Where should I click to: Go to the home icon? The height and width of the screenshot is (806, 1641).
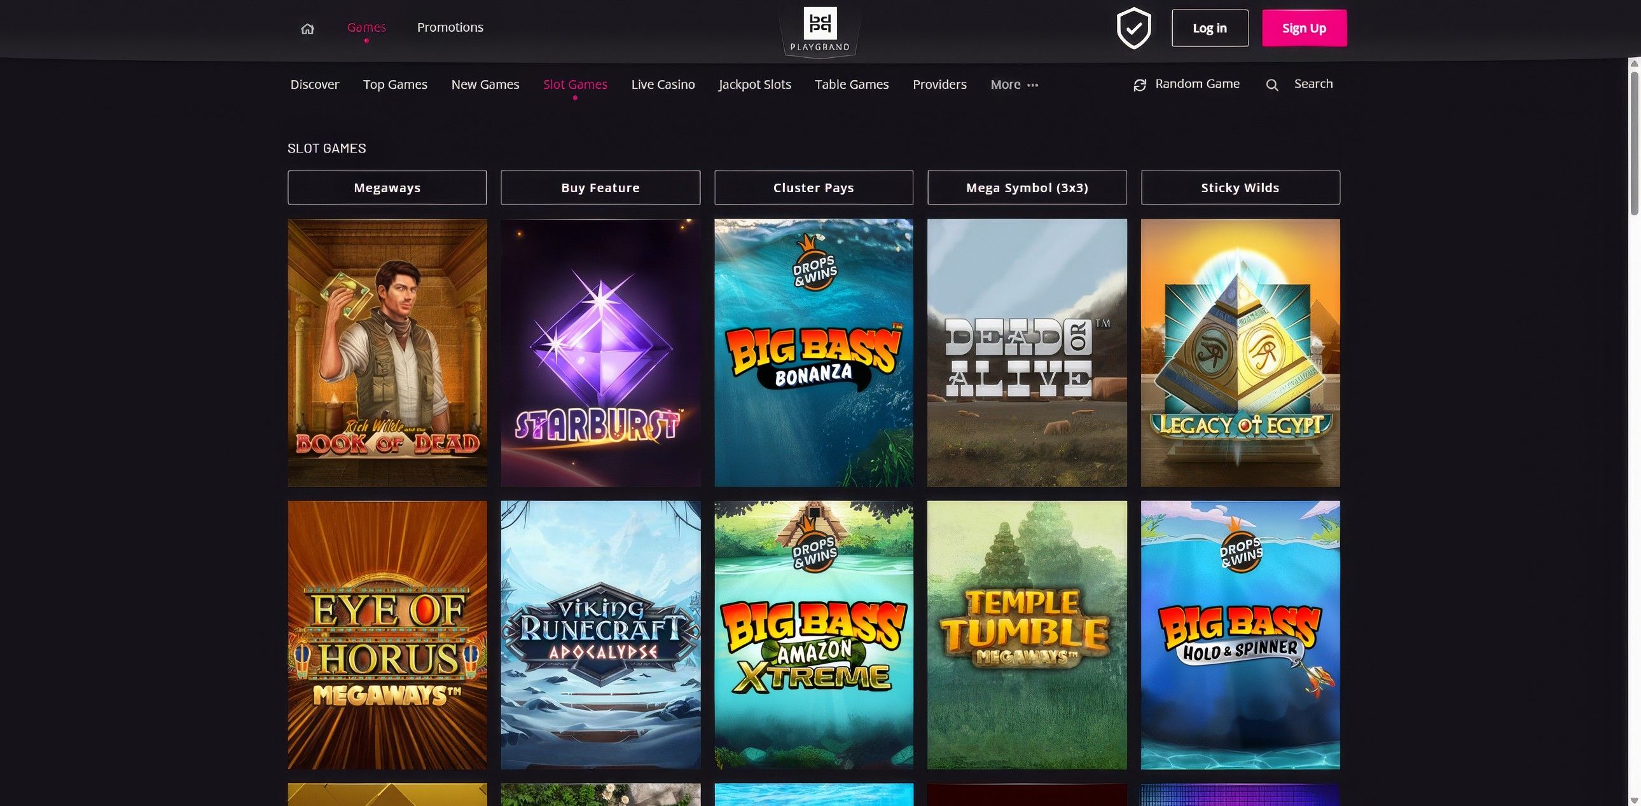[307, 29]
